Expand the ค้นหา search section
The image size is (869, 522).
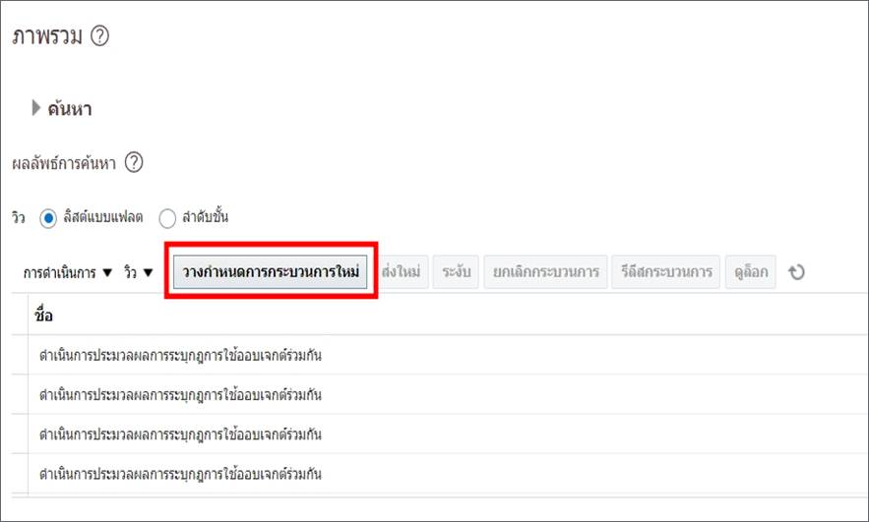36,108
